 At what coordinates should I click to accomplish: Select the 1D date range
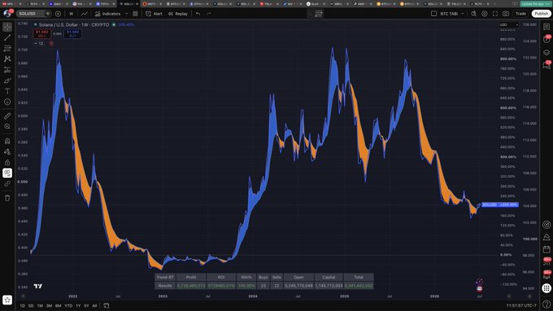click(23, 305)
